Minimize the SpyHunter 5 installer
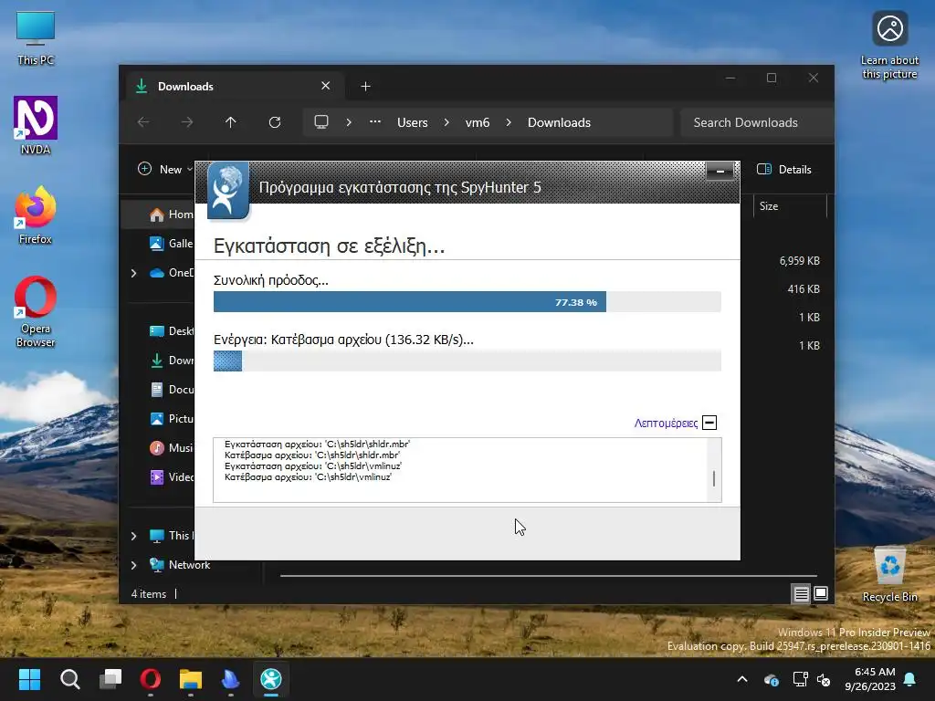This screenshot has height=701, width=935. [720, 172]
